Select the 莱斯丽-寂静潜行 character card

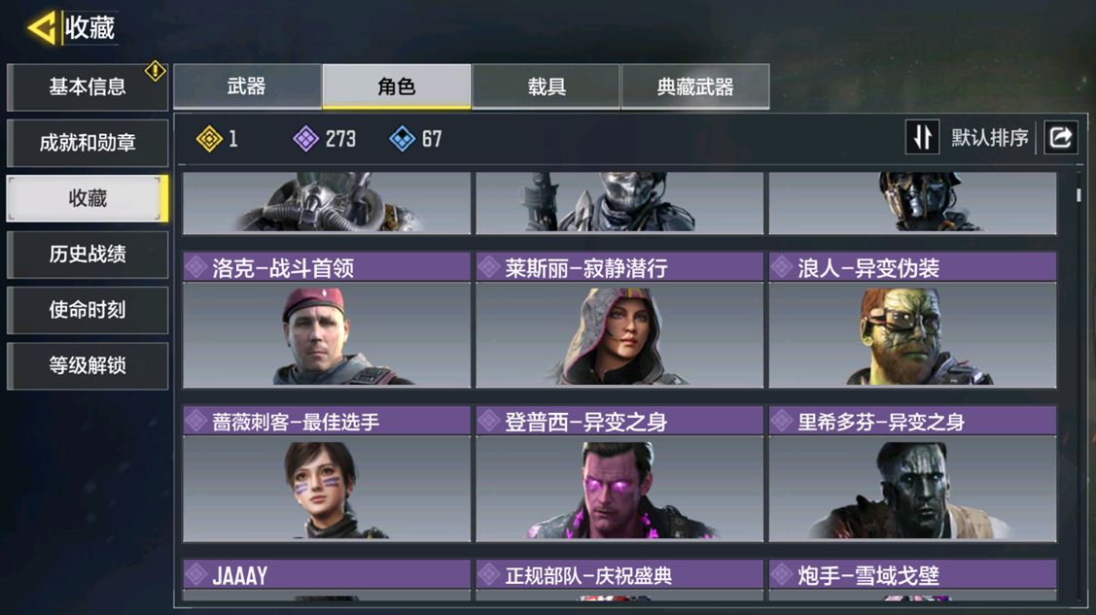pyautogui.click(x=619, y=321)
